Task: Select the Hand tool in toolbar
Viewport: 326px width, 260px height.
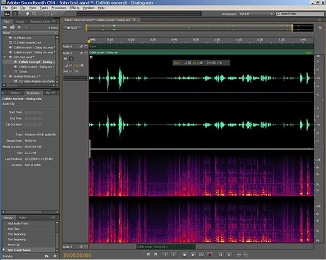Action: point(28,14)
